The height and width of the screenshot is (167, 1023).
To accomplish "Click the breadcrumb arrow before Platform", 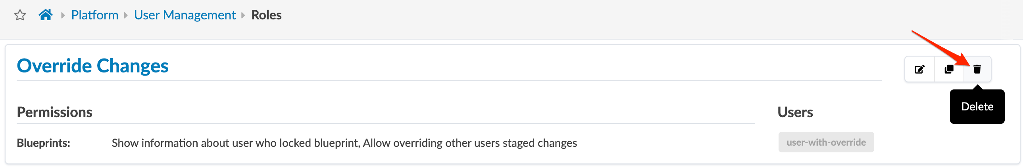I will (x=63, y=15).
